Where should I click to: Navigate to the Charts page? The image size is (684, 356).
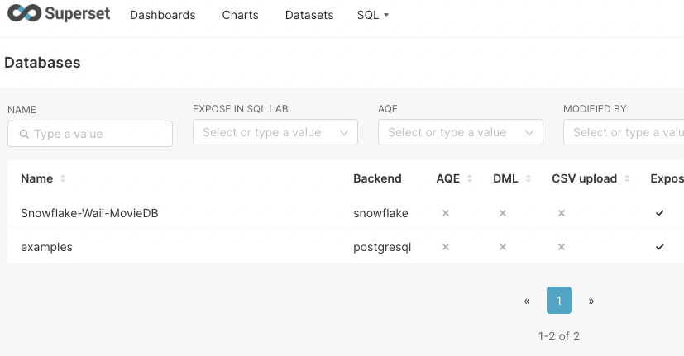point(240,15)
